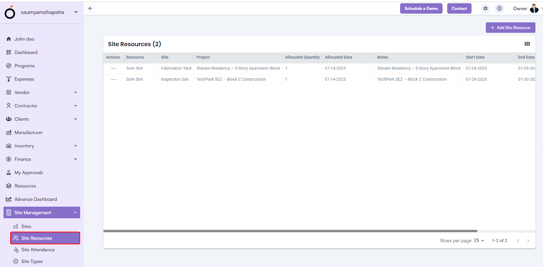
Task: Click the Site Management building icon
Action: [x=9, y=213]
